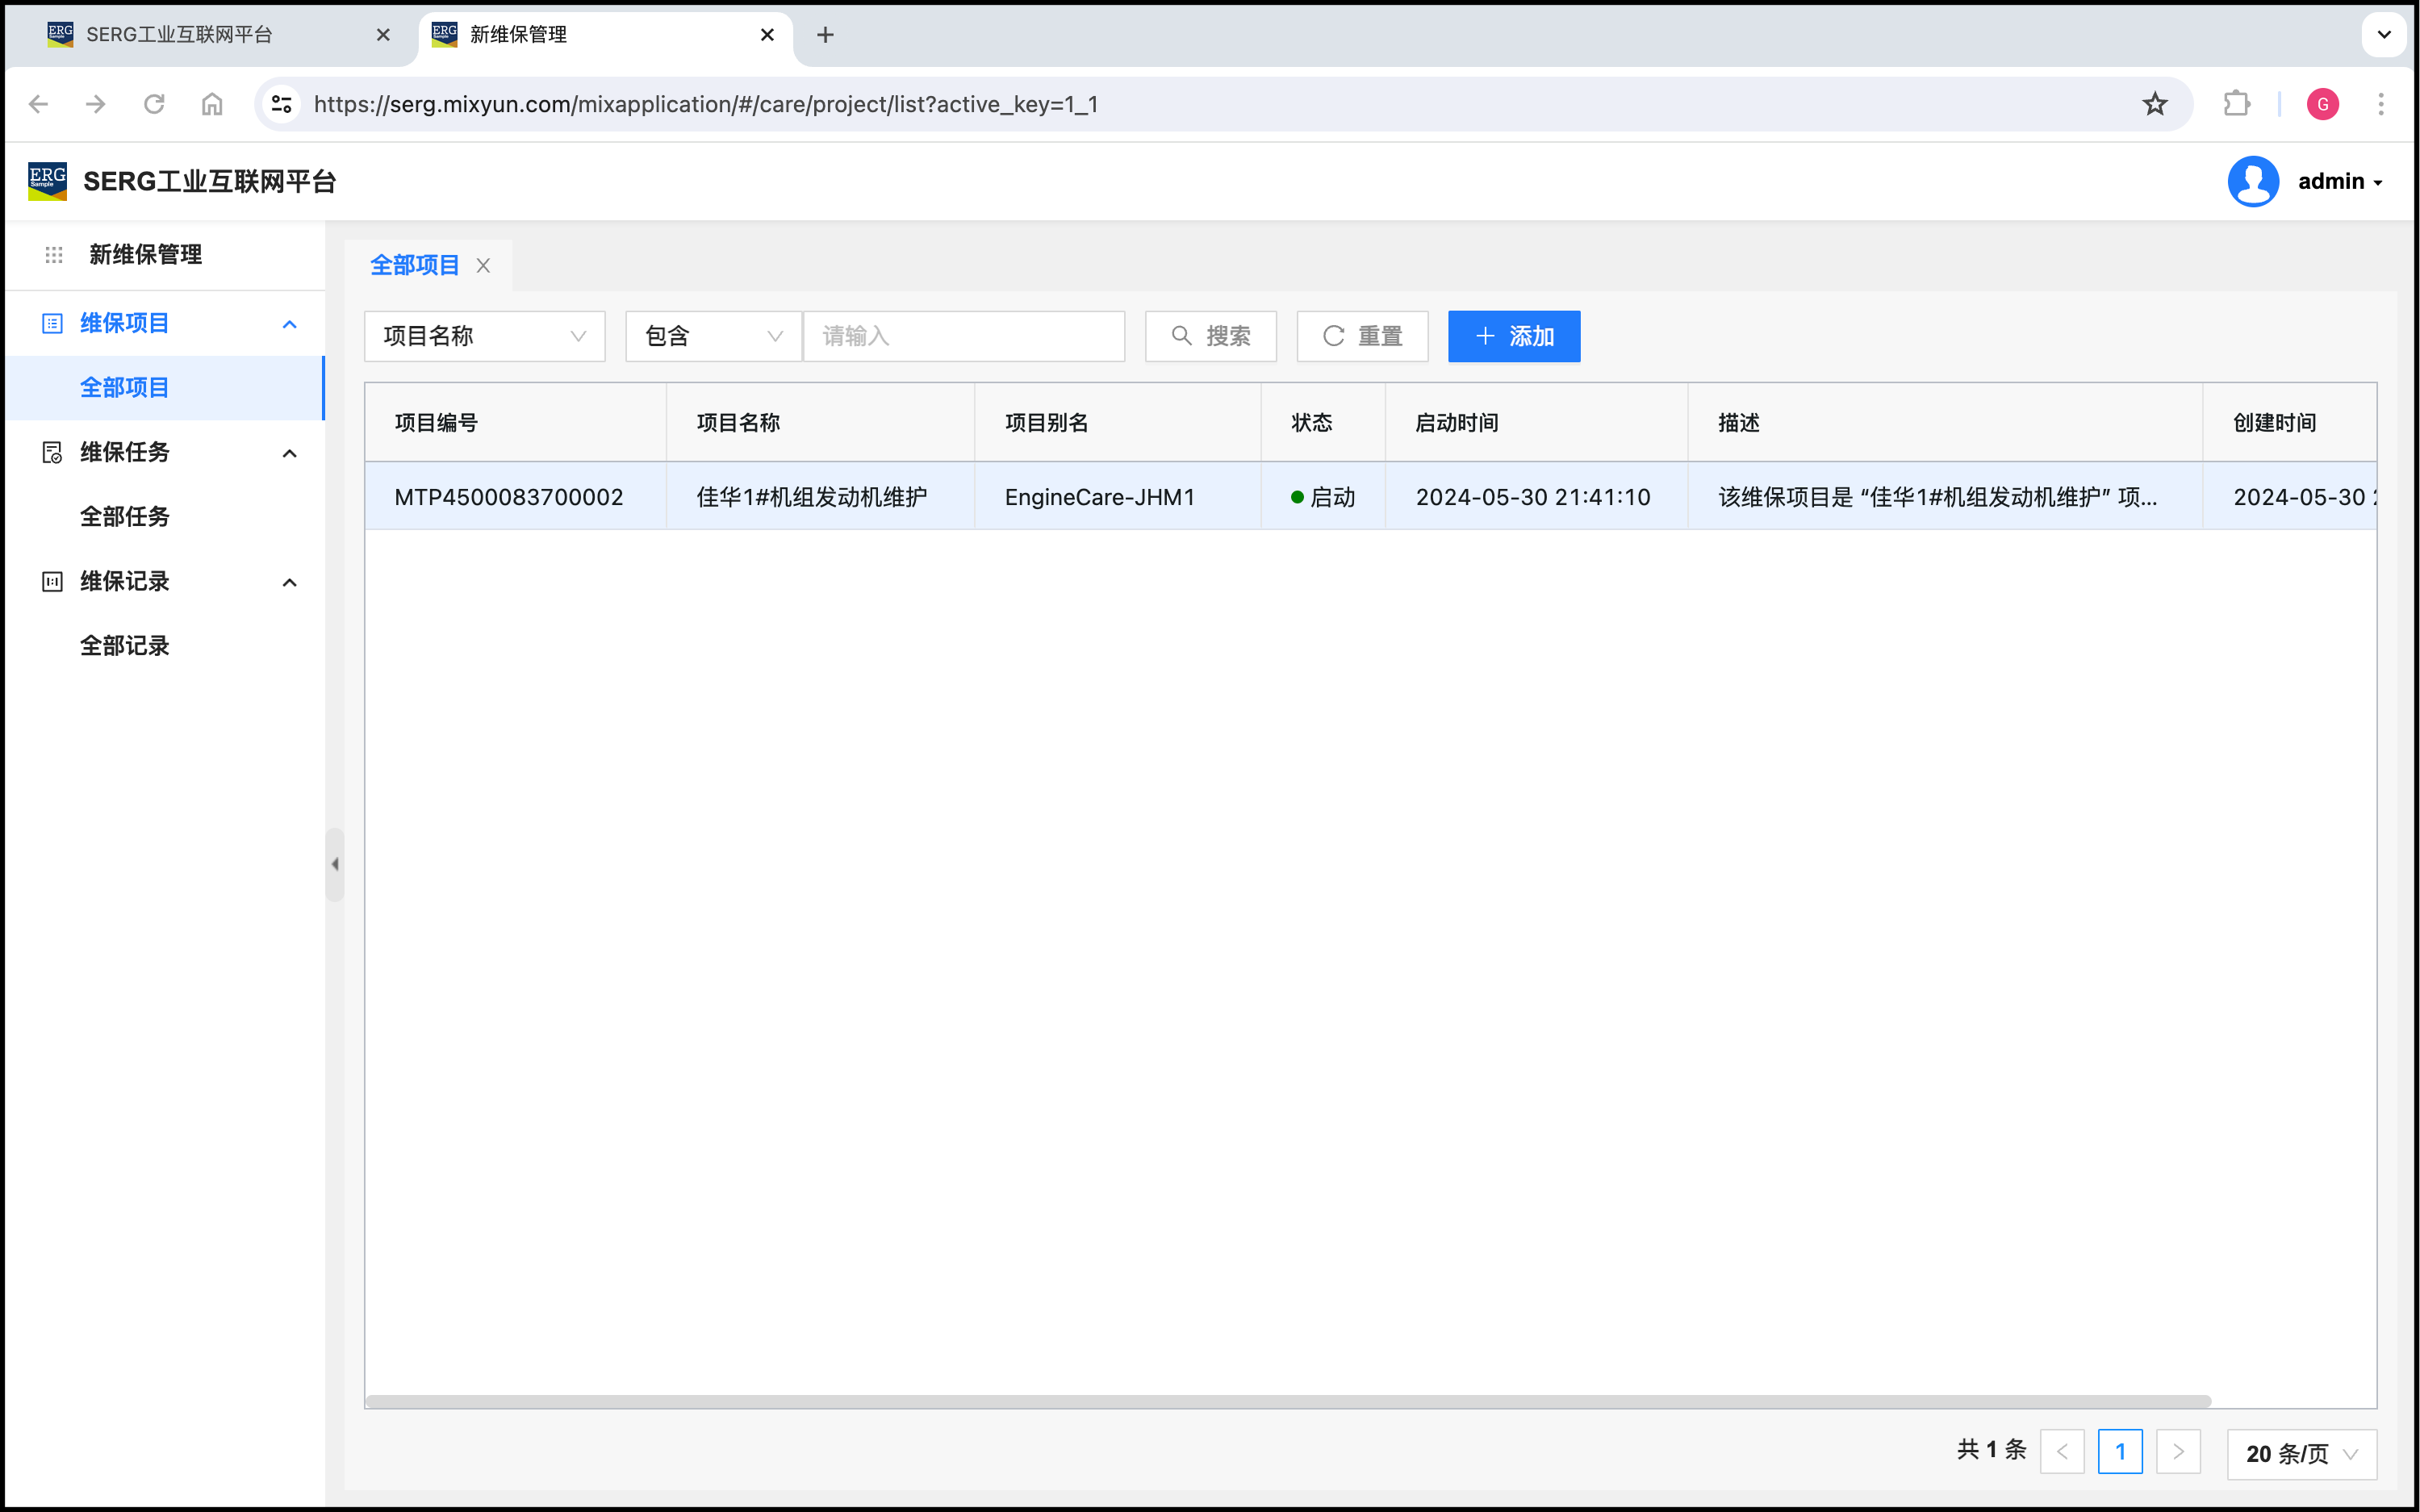This screenshot has height=1512, width=2420.
Task: Click the 重置 reset button
Action: (1362, 336)
